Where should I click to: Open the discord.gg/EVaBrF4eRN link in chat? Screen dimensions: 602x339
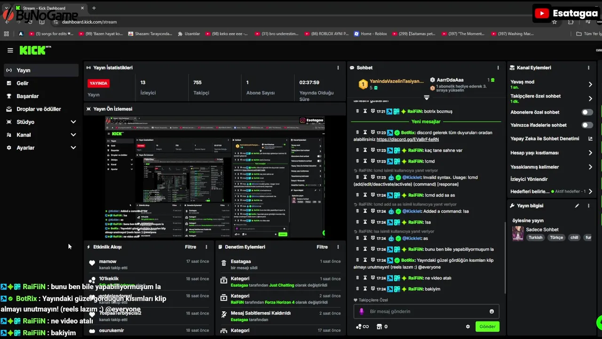pyautogui.click(x=407, y=139)
